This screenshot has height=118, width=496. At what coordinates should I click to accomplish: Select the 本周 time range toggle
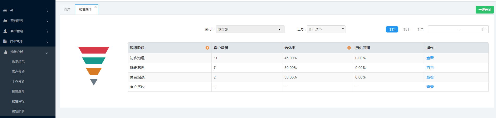(392, 30)
